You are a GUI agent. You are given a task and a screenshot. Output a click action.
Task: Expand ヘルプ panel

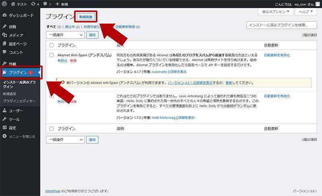click(306, 12)
